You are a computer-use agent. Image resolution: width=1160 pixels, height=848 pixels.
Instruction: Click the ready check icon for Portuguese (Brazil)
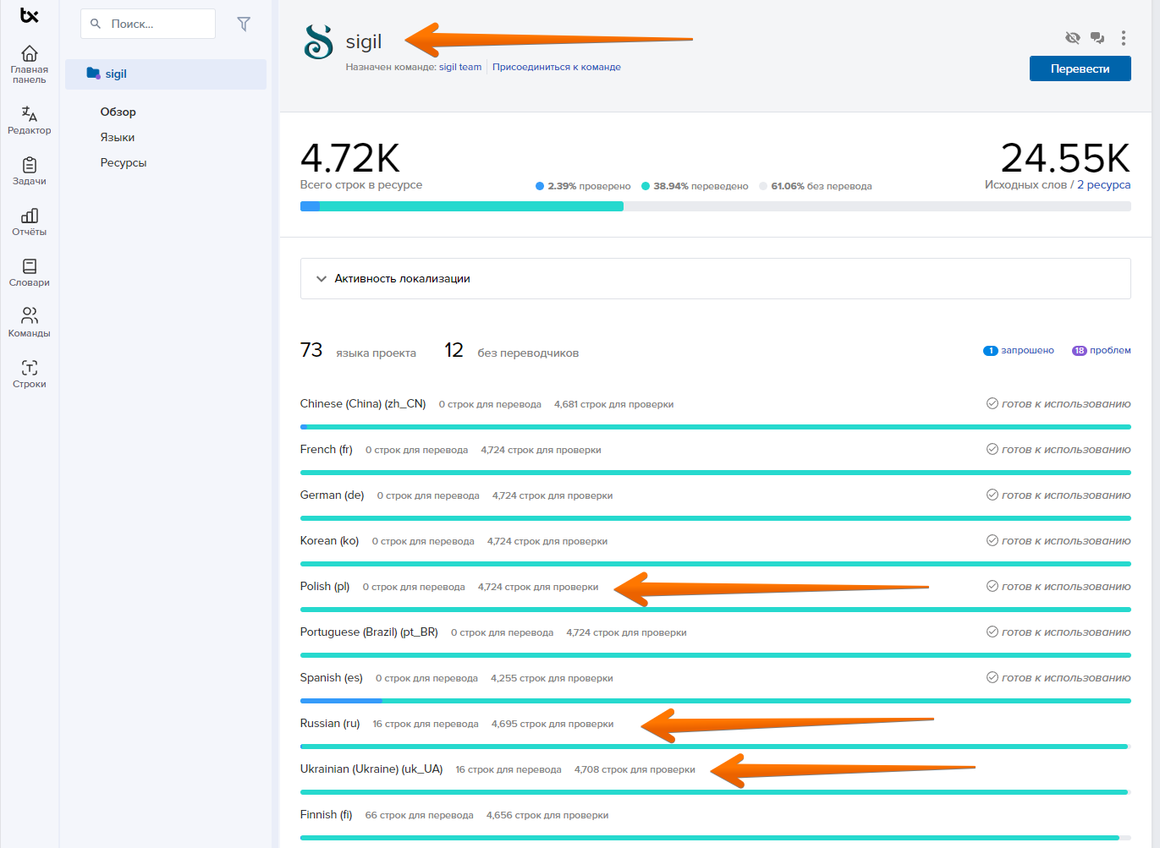(992, 632)
